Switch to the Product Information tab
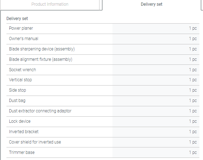The height and width of the screenshot is (160, 203). coord(50,4)
